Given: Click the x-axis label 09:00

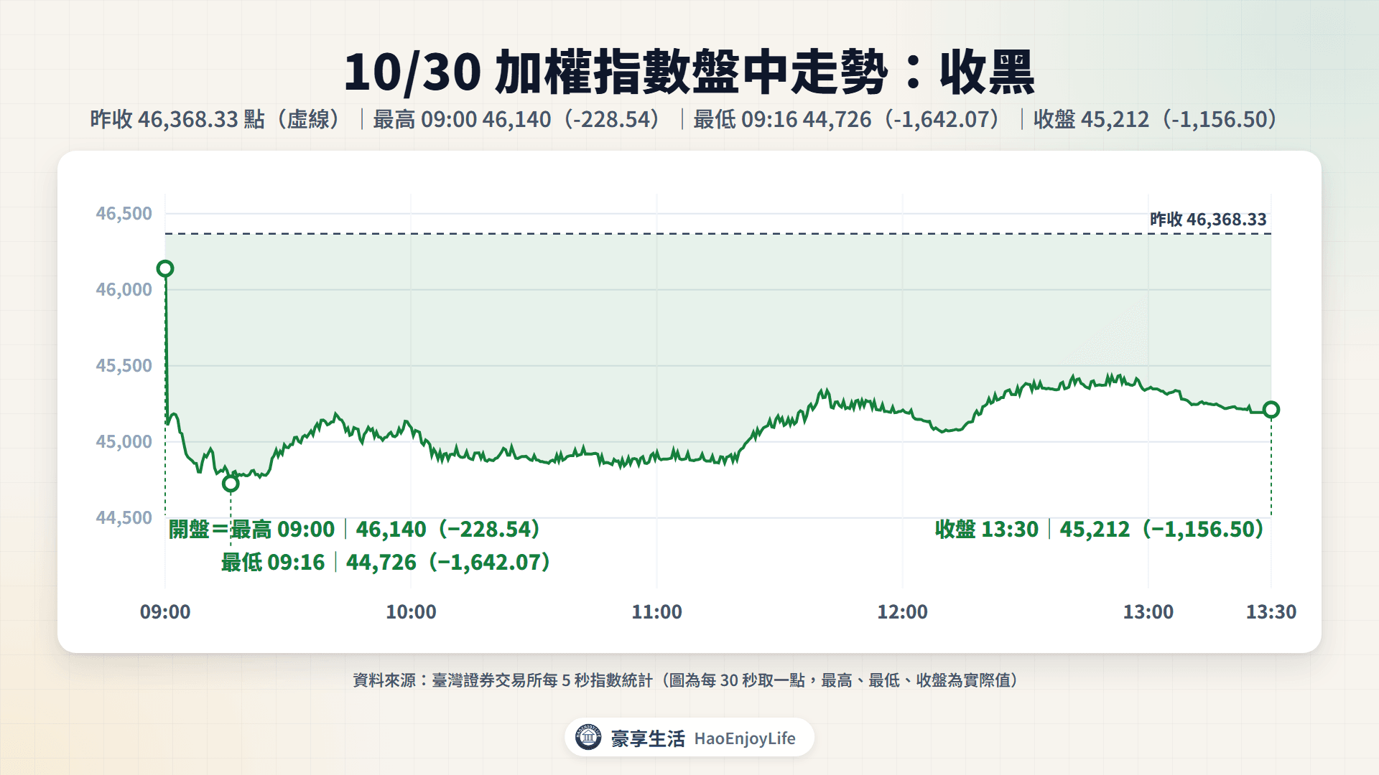Looking at the screenshot, I should tap(165, 612).
